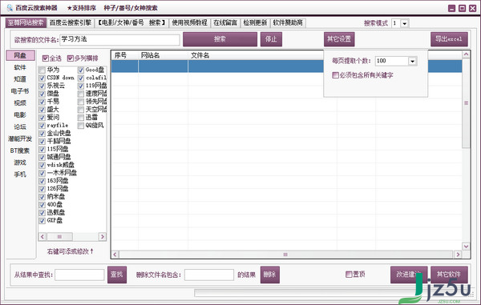Click down arrow of results vertical scrollbar
The height and width of the screenshot is (305, 481).
pyautogui.click(x=466, y=247)
